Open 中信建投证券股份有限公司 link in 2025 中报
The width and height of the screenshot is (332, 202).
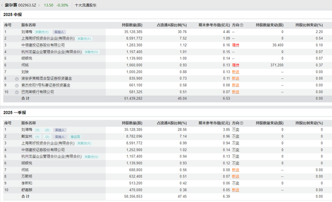coord(43,45)
